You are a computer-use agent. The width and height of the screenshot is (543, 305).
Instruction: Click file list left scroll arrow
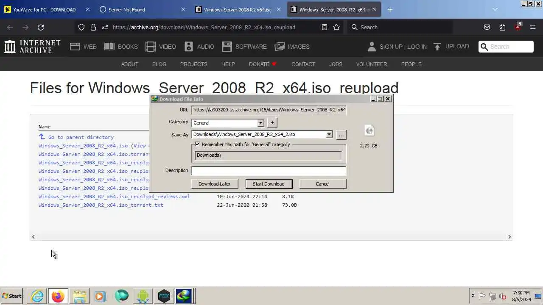(x=34, y=237)
